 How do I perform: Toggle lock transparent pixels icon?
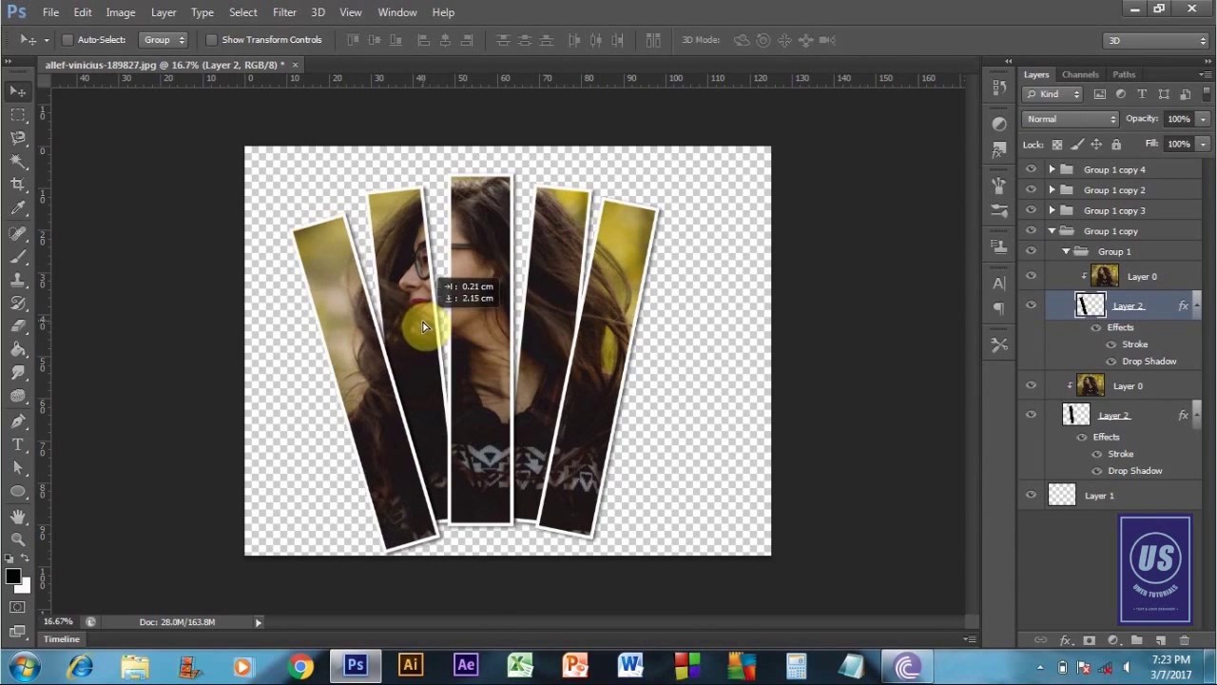pyautogui.click(x=1057, y=145)
